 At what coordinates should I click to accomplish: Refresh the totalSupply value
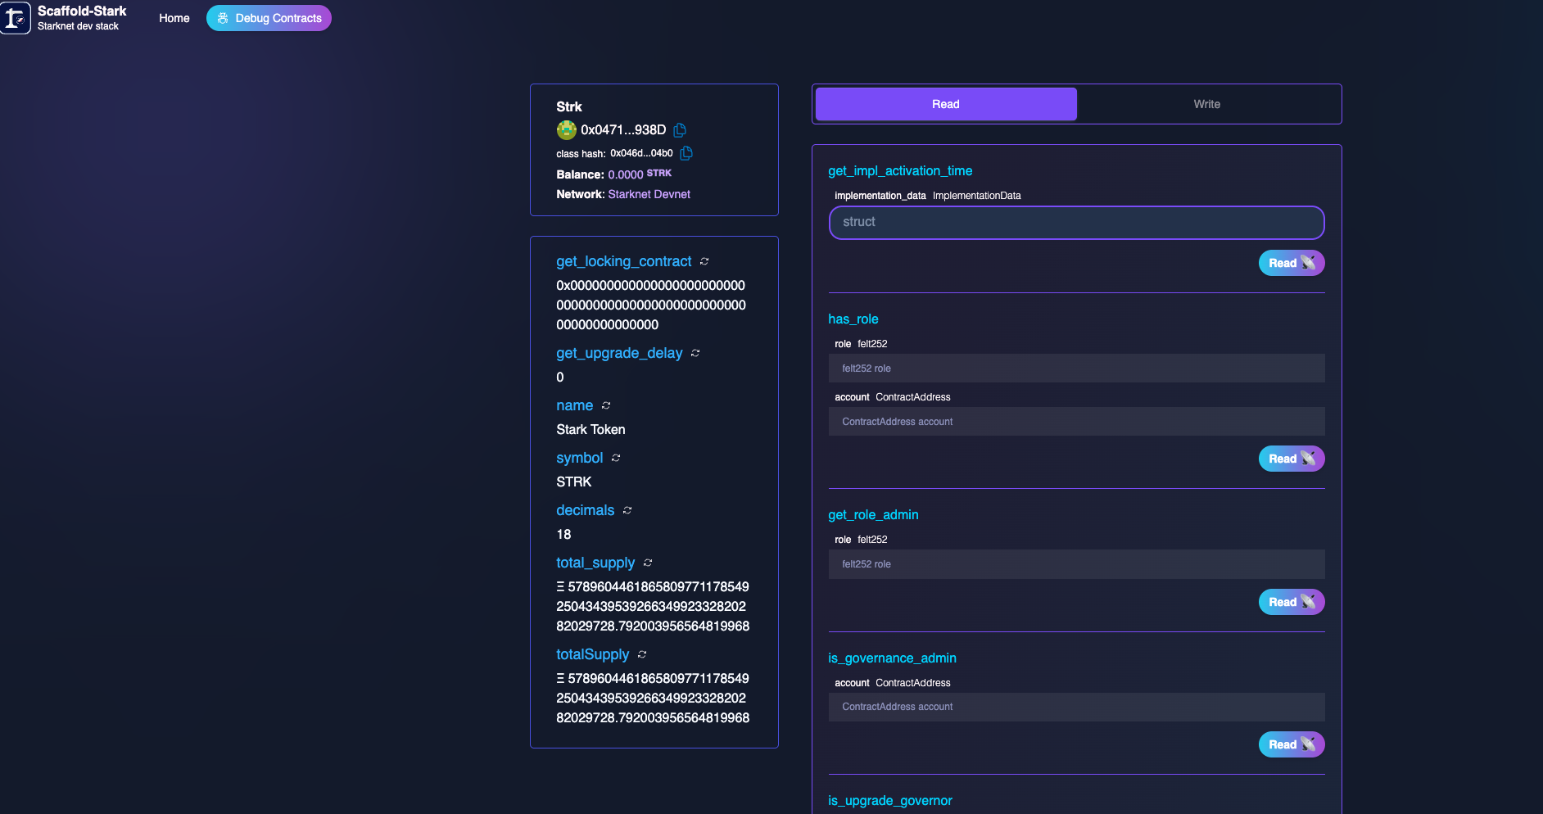point(642,654)
